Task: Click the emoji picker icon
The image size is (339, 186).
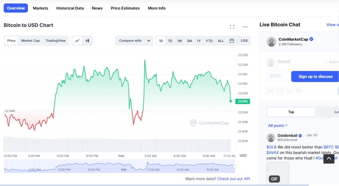Action: tap(289, 90)
